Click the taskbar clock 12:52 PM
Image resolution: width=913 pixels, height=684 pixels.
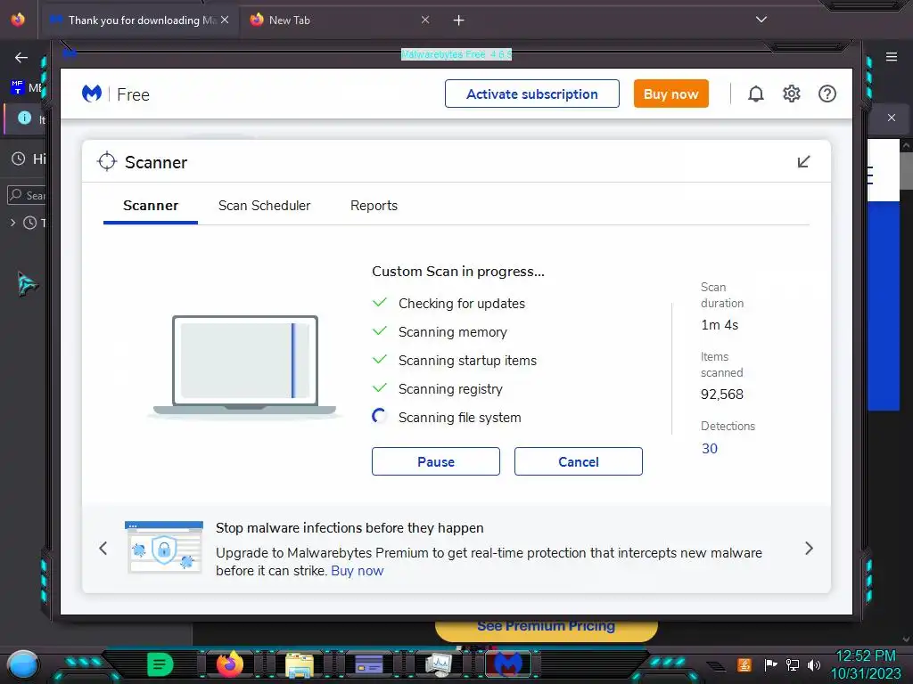coord(866,656)
